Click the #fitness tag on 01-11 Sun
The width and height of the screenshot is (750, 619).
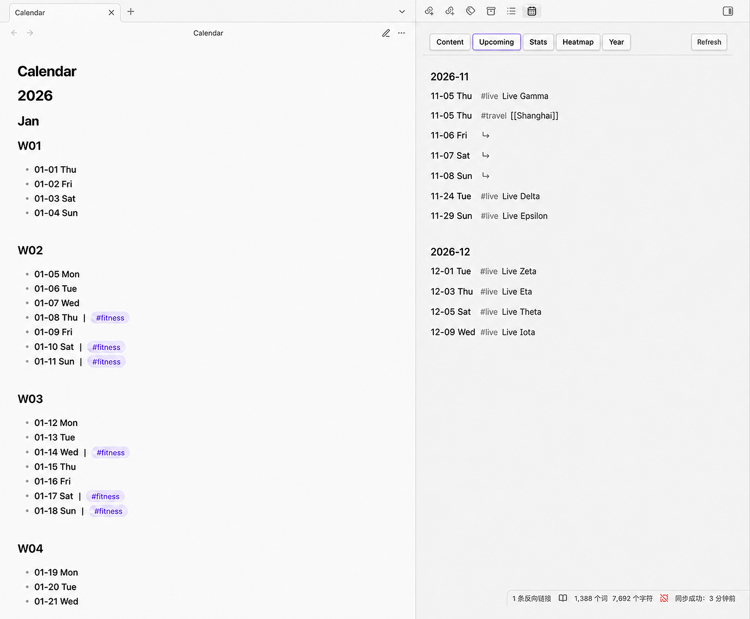click(x=106, y=362)
